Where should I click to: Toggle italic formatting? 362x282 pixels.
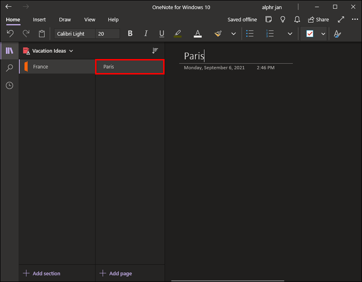click(146, 34)
